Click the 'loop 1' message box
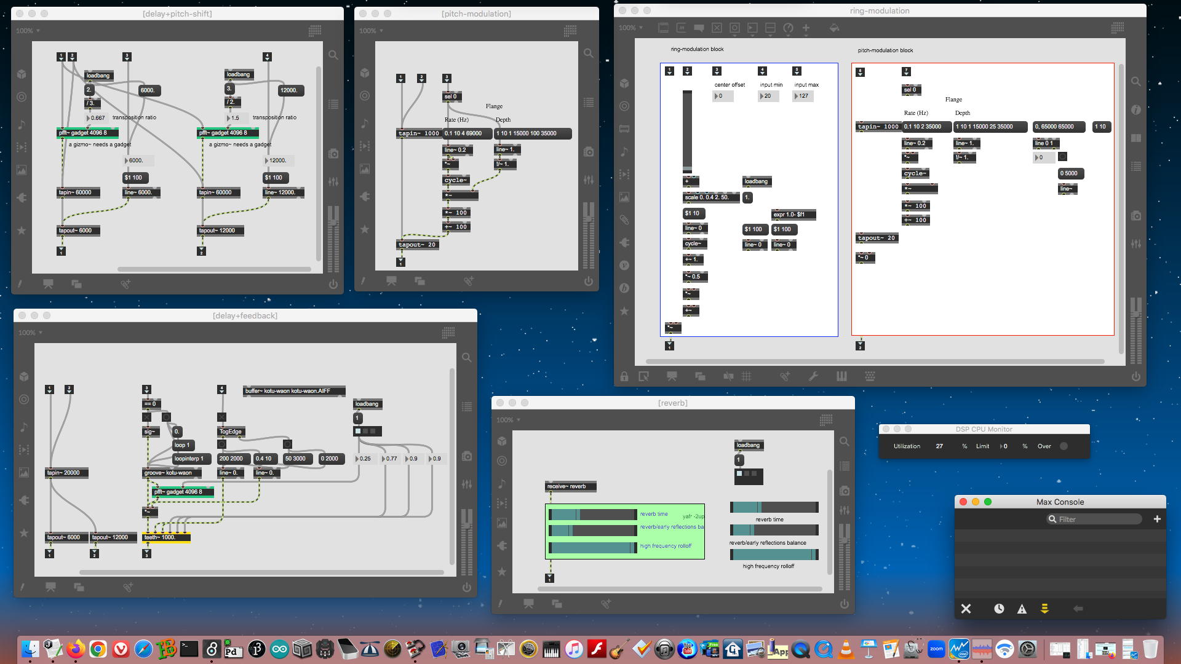 183,445
